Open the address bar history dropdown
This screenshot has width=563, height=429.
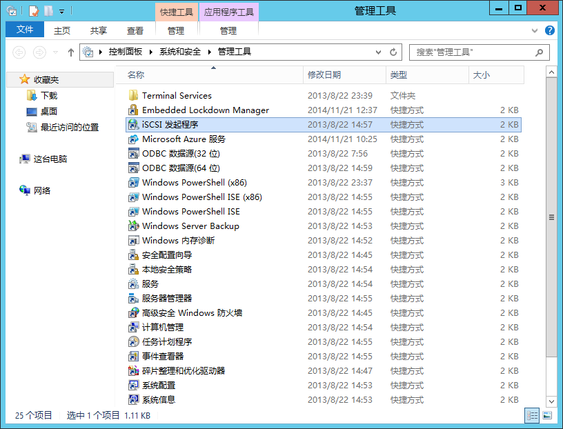pyautogui.click(x=378, y=52)
